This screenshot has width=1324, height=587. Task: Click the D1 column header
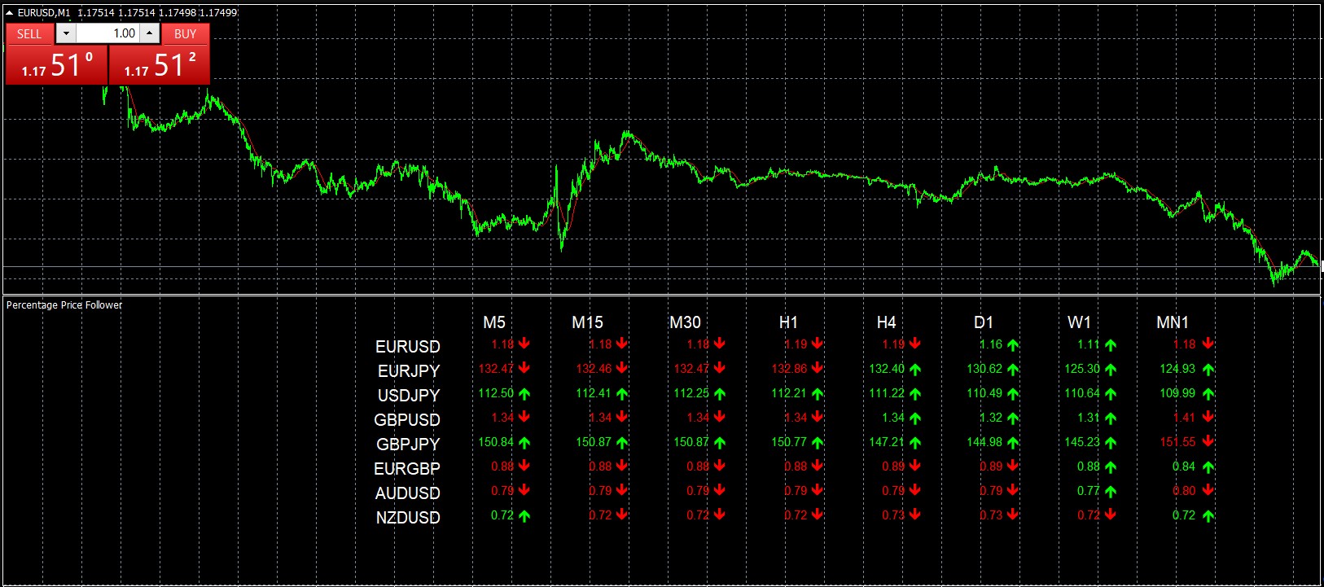(x=984, y=322)
